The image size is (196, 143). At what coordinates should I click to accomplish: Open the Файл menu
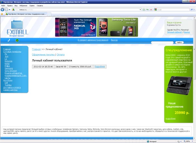[3, 6]
